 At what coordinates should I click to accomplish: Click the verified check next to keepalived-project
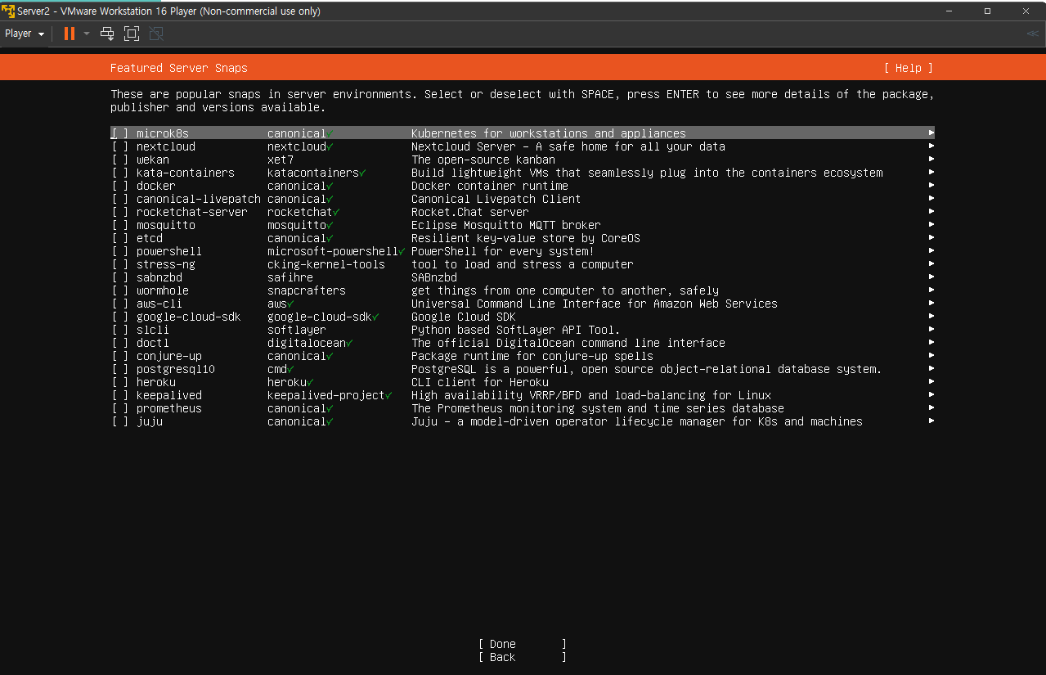(x=388, y=395)
